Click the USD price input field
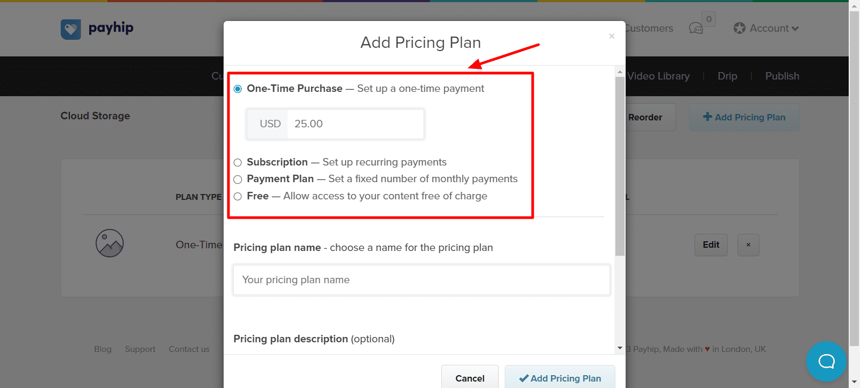 click(x=355, y=124)
